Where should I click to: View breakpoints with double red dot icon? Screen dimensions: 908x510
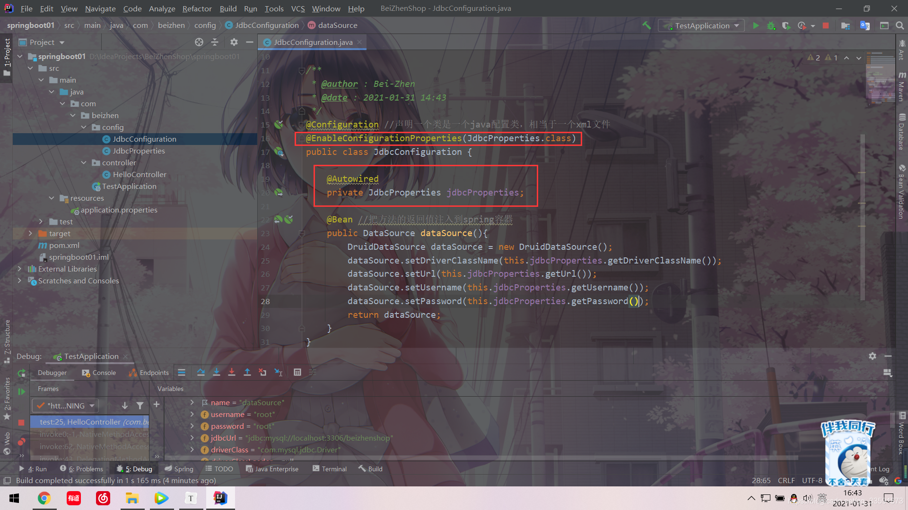click(x=21, y=442)
